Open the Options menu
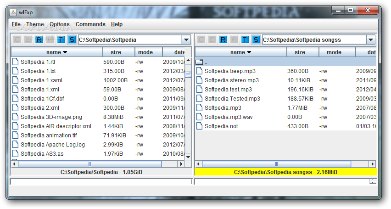The image size is (391, 209). coord(59,24)
